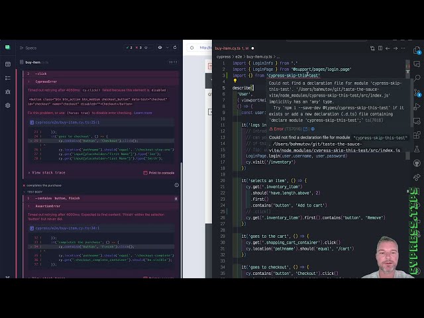Click the Cypress logo in the runner sidebar

7,47
